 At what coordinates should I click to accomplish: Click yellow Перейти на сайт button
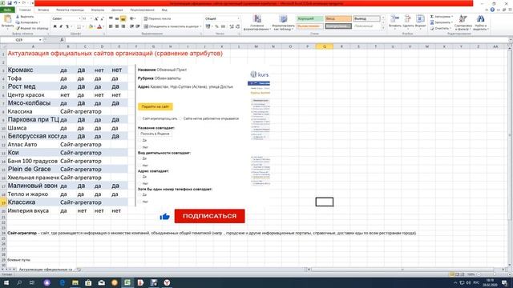pyautogui.click(x=156, y=106)
